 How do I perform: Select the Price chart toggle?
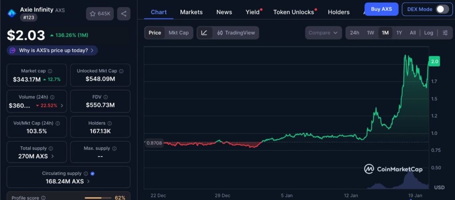(155, 33)
